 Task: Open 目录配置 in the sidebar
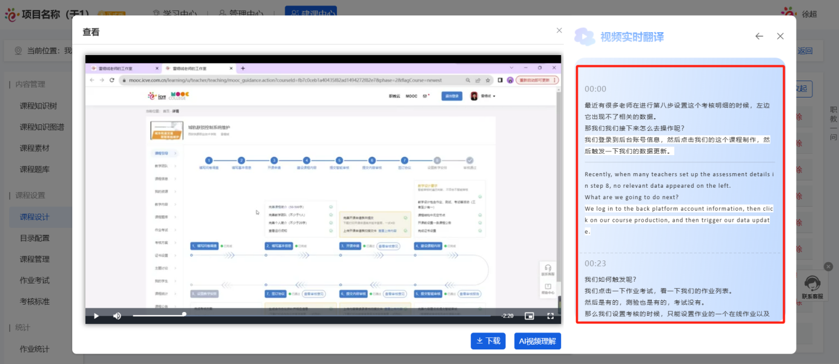click(x=35, y=238)
